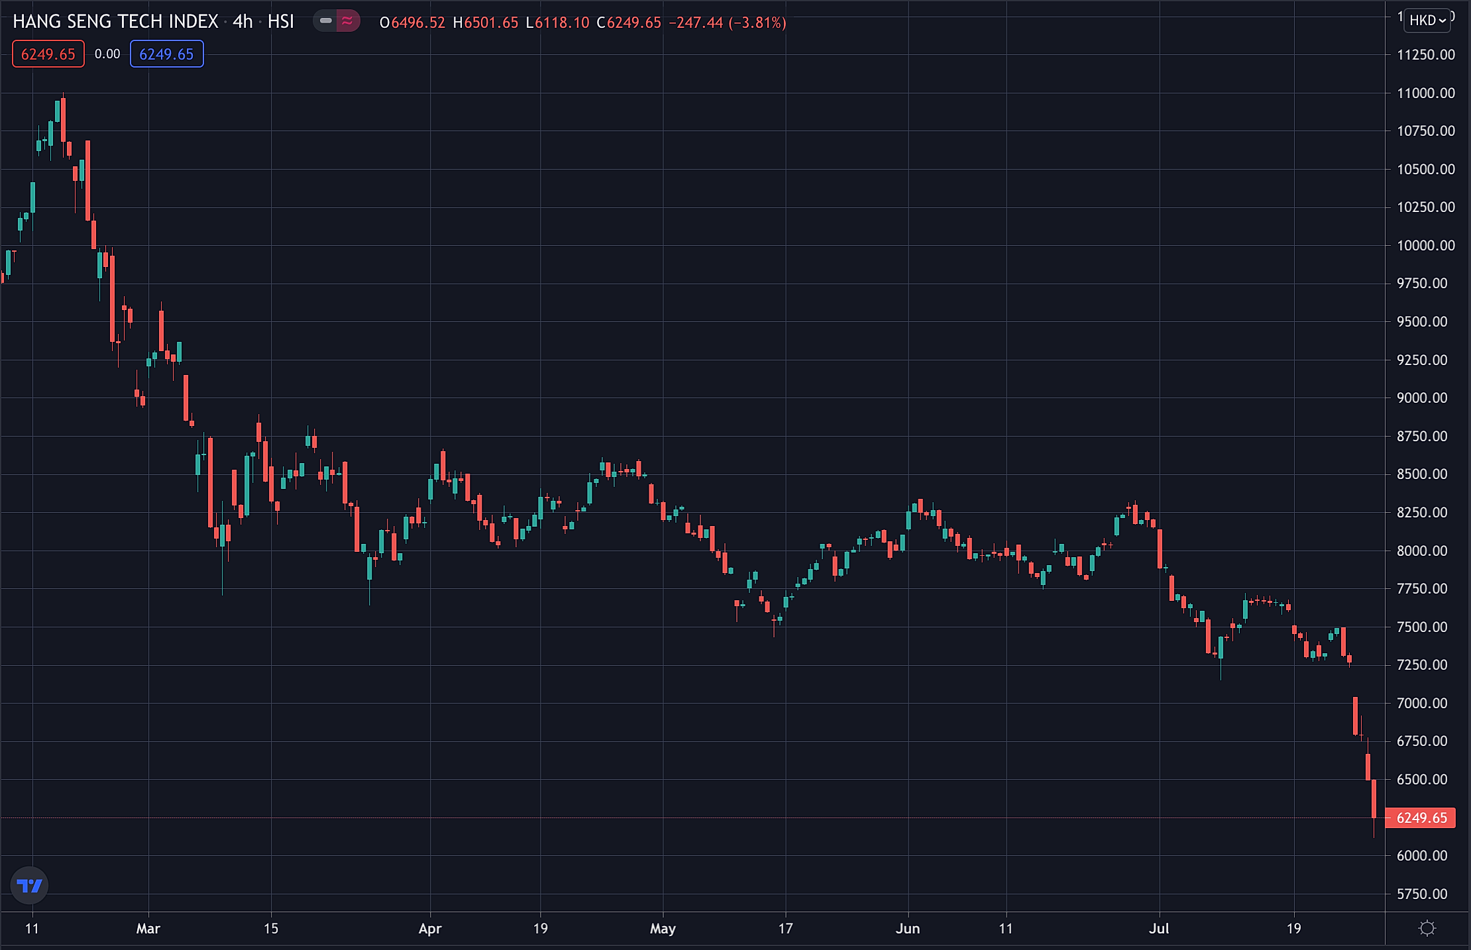Click the HSI exchange label
Viewport: 1471px width, 950px height.
[281, 21]
